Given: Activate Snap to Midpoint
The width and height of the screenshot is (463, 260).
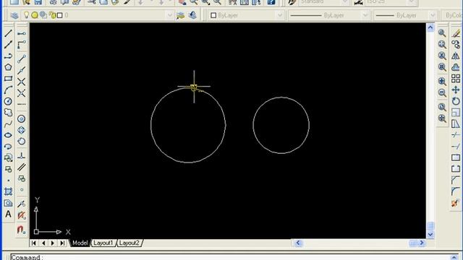Looking at the screenshot, I should [x=21, y=70].
